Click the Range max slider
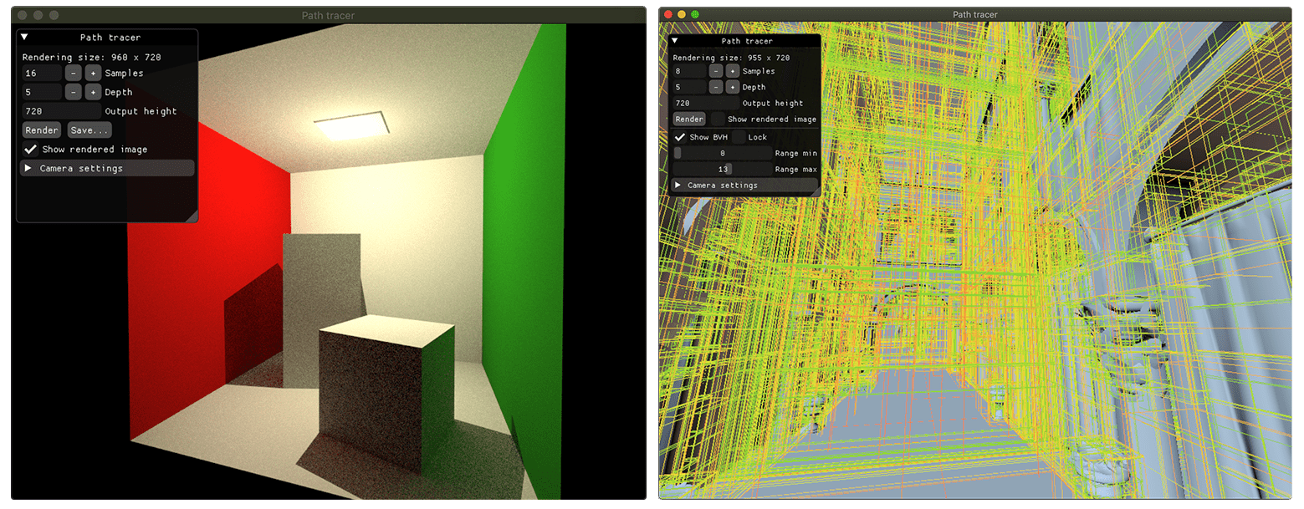 click(723, 169)
